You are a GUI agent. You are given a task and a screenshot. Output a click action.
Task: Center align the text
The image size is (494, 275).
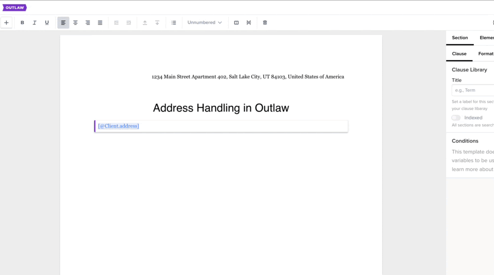[x=75, y=23]
